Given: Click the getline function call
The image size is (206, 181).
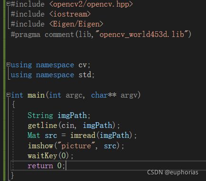Looking at the screenshot, I should coord(42,126).
